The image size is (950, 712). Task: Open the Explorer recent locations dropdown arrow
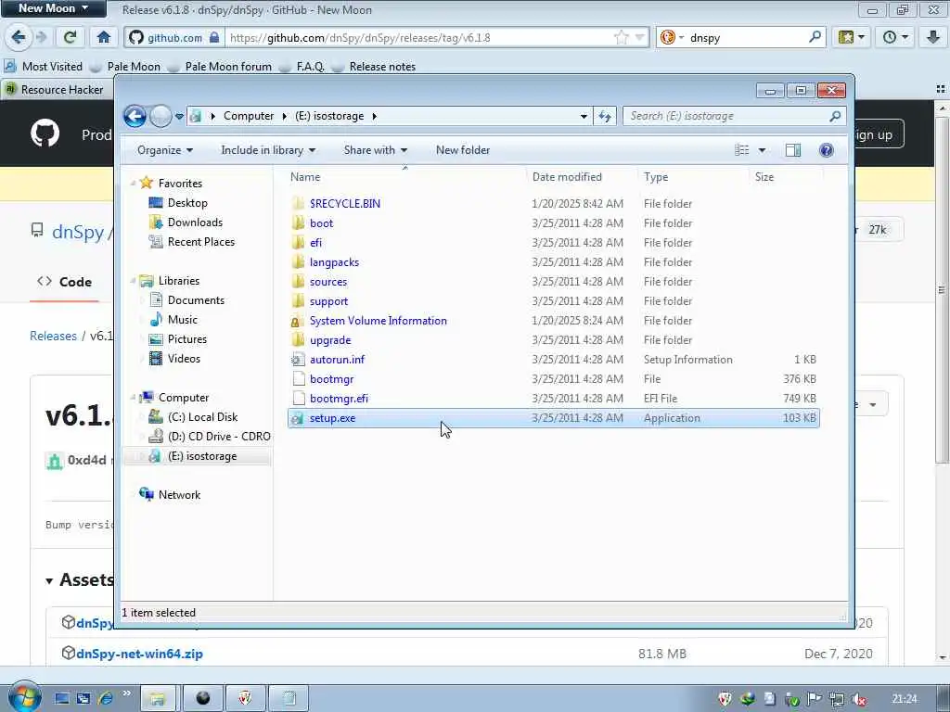click(x=179, y=116)
